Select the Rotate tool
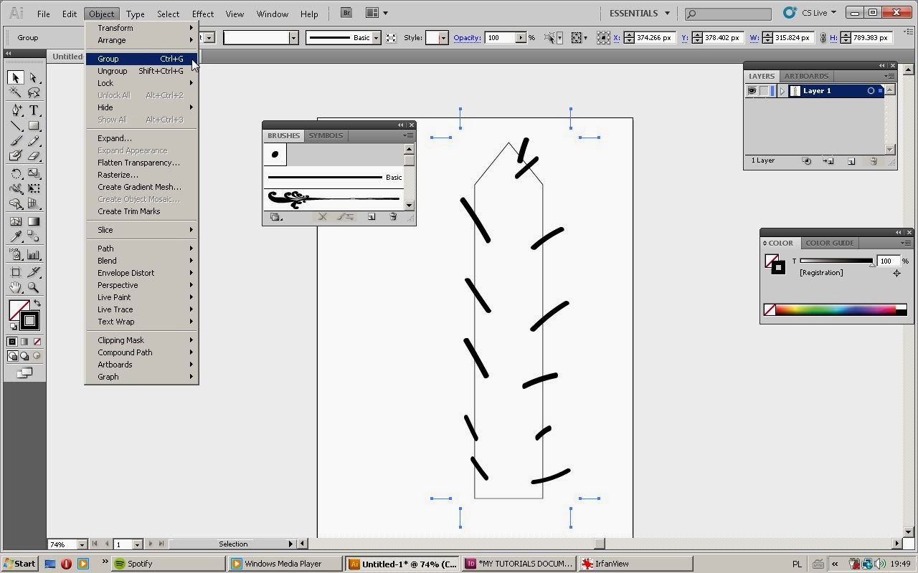The width and height of the screenshot is (918, 573). [16, 173]
